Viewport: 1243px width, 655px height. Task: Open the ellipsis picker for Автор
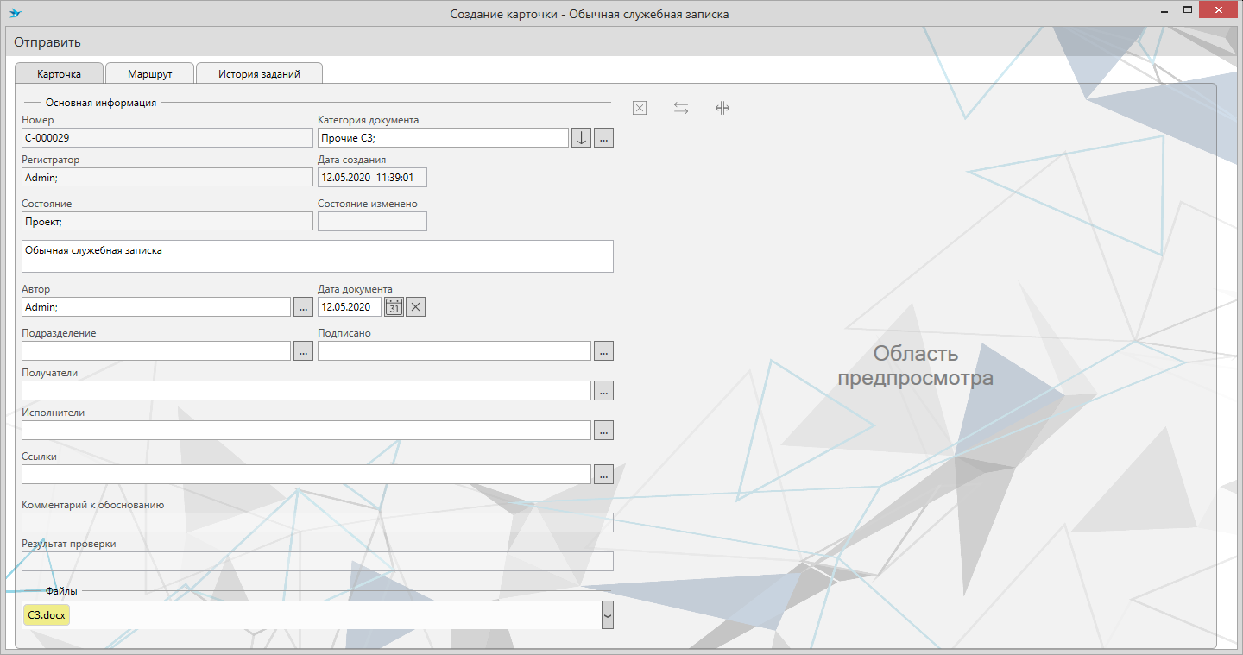[303, 306]
